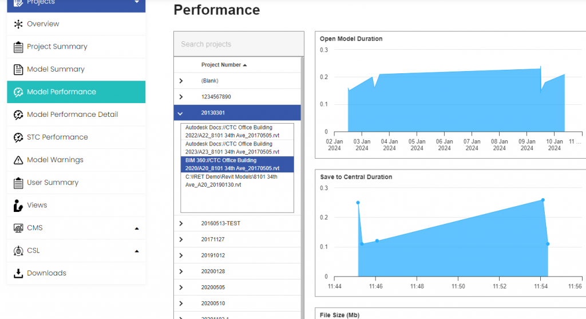Click the Downloads arrow icon

point(18,273)
